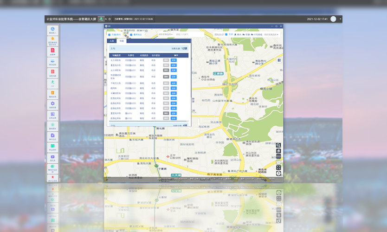Click the map fullscreen expand tool
This screenshot has width=387, height=232.
pyautogui.click(x=278, y=168)
